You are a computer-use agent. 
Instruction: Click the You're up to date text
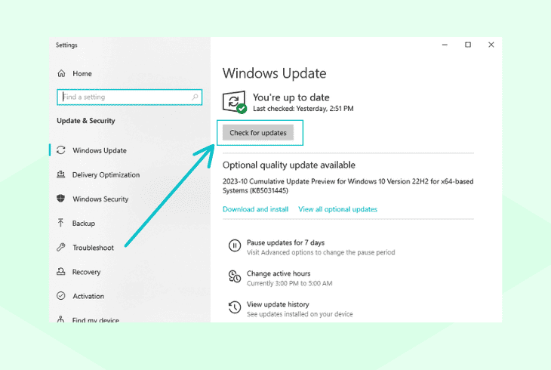tap(291, 97)
